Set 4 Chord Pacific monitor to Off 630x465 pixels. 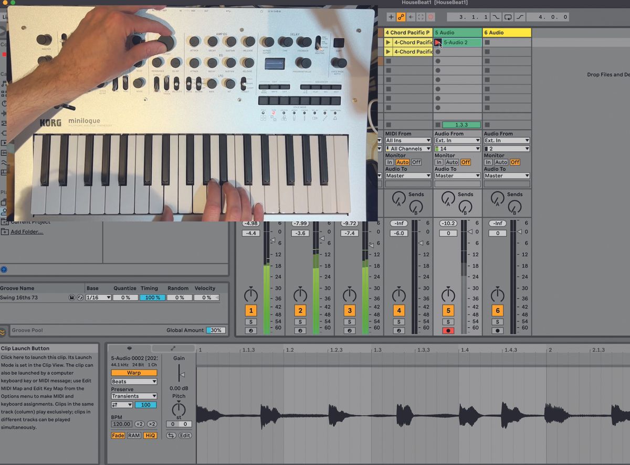(416, 162)
